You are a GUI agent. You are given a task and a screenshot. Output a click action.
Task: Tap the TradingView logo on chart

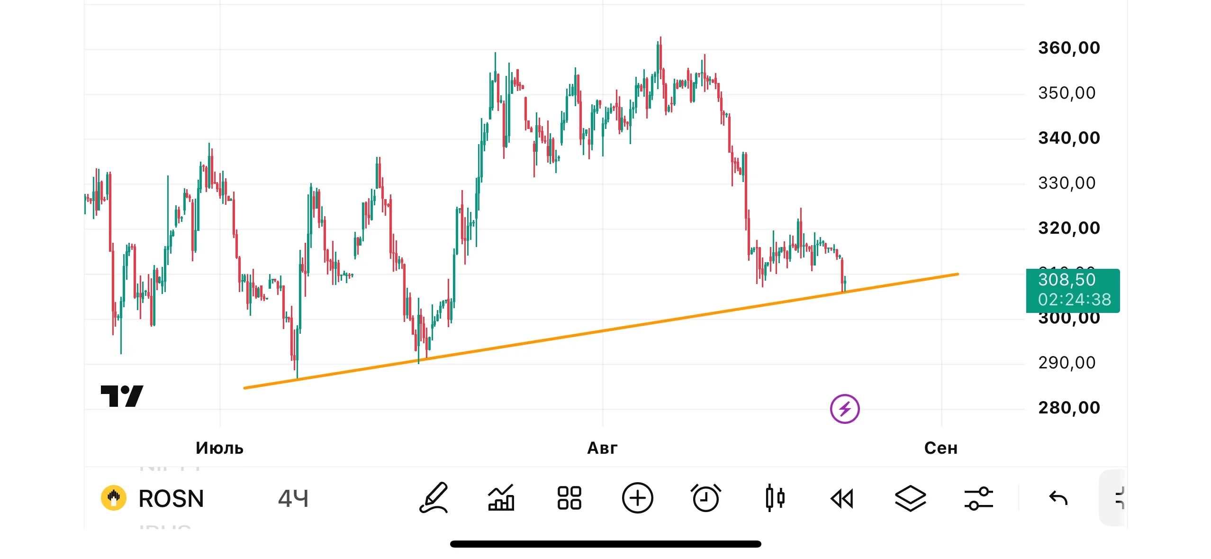[122, 396]
